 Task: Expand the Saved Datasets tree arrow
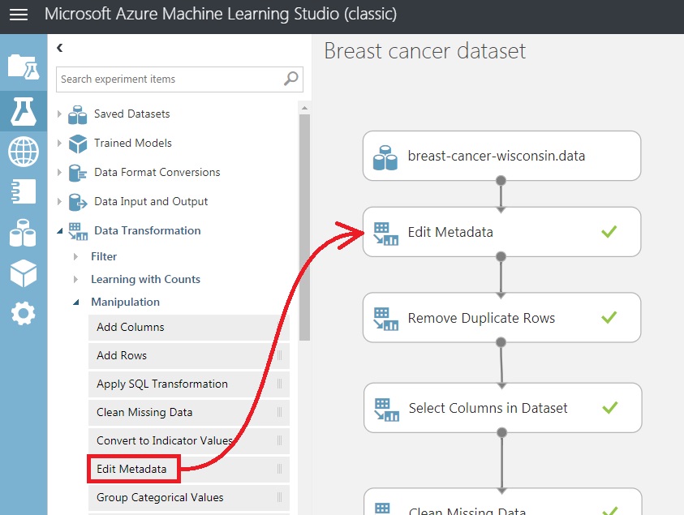[59, 114]
